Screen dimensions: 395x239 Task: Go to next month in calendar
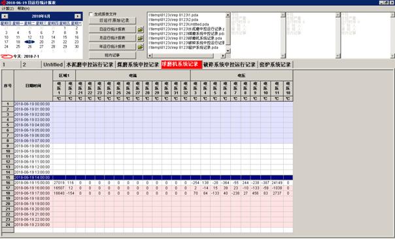coord(78,16)
